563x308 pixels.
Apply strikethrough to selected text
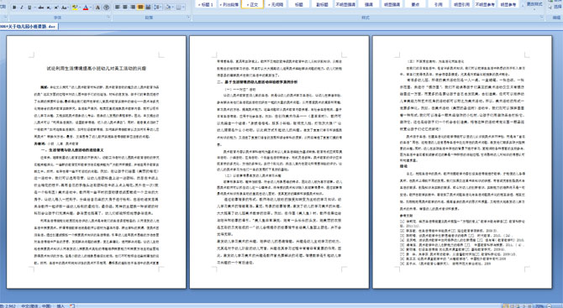pos(41,8)
